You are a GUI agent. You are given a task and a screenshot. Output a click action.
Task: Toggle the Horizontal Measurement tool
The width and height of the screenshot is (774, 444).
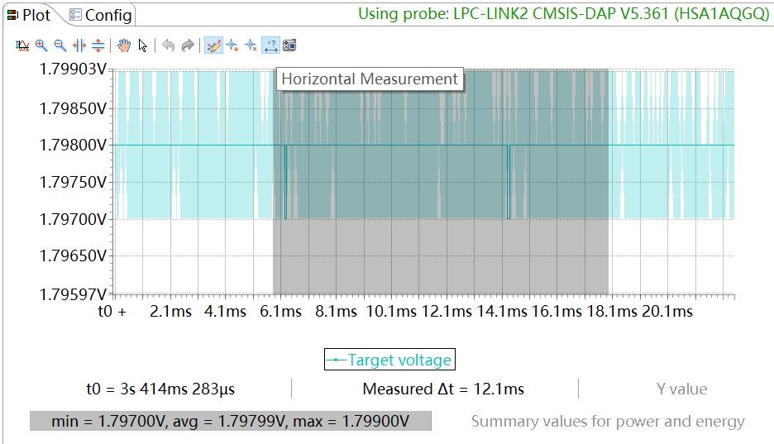point(270,45)
